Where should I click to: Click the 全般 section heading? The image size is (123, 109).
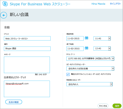[x=7, y=27]
